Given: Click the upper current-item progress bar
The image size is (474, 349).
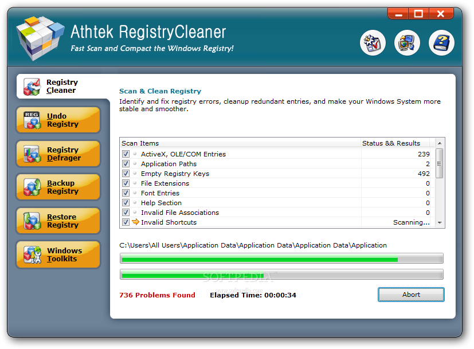Looking at the screenshot, I should pyautogui.click(x=281, y=258).
